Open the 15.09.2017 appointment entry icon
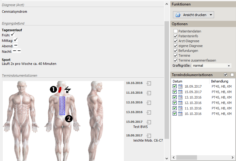 click(149, 122)
